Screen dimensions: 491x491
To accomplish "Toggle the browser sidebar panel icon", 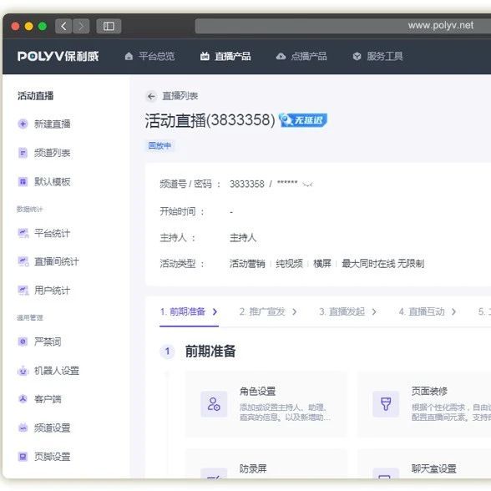I will coord(109,26).
